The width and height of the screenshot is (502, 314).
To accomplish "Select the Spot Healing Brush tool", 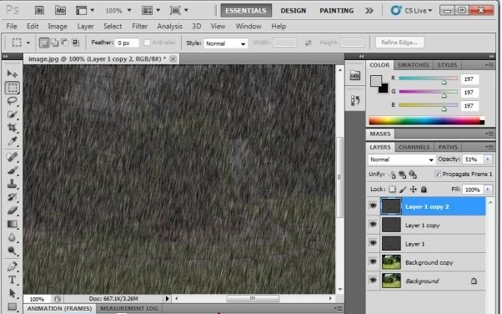I will [13, 157].
